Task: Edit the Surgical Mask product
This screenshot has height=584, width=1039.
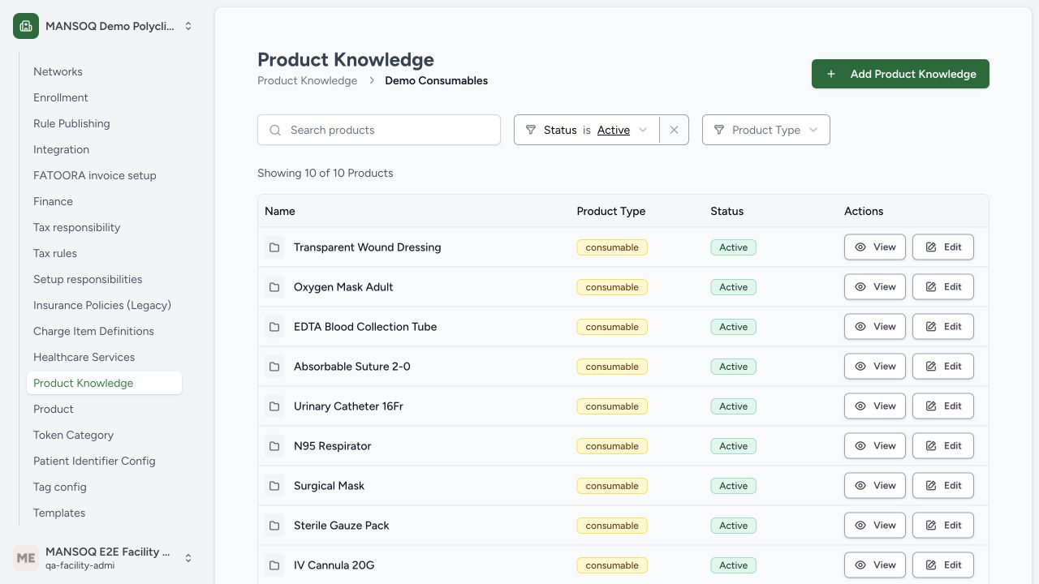Action: point(943,486)
